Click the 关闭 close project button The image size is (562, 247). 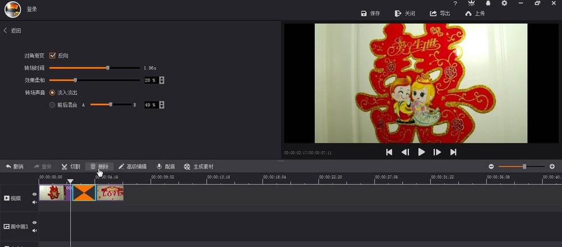[x=405, y=13]
